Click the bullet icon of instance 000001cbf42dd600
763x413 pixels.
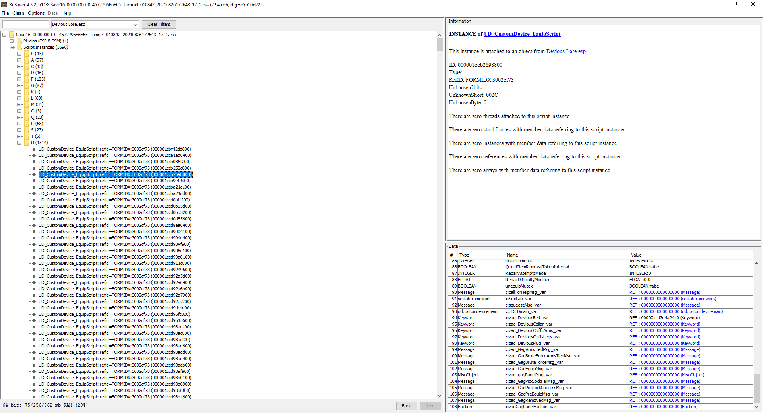click(34, 149)
